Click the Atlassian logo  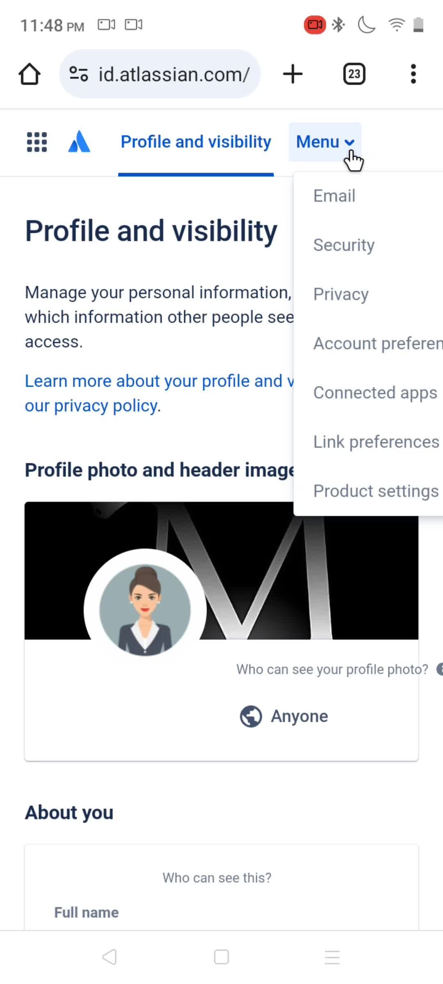pyautogui.click(x=79, y=141)
